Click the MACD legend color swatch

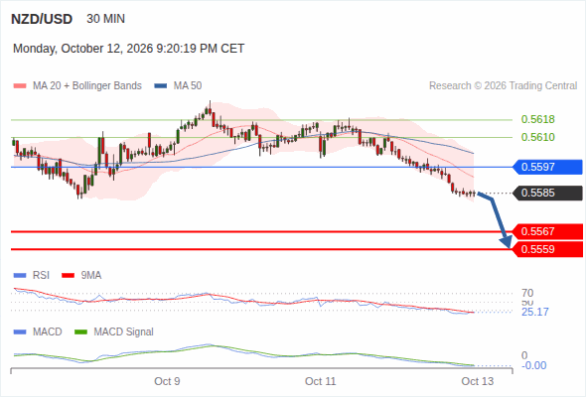(20, 332)
